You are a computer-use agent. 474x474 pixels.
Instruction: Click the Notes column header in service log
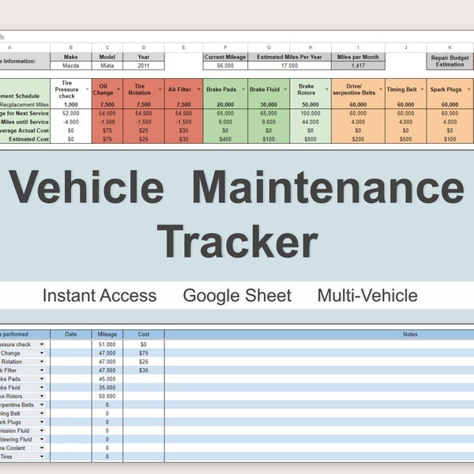coord(319,334)
